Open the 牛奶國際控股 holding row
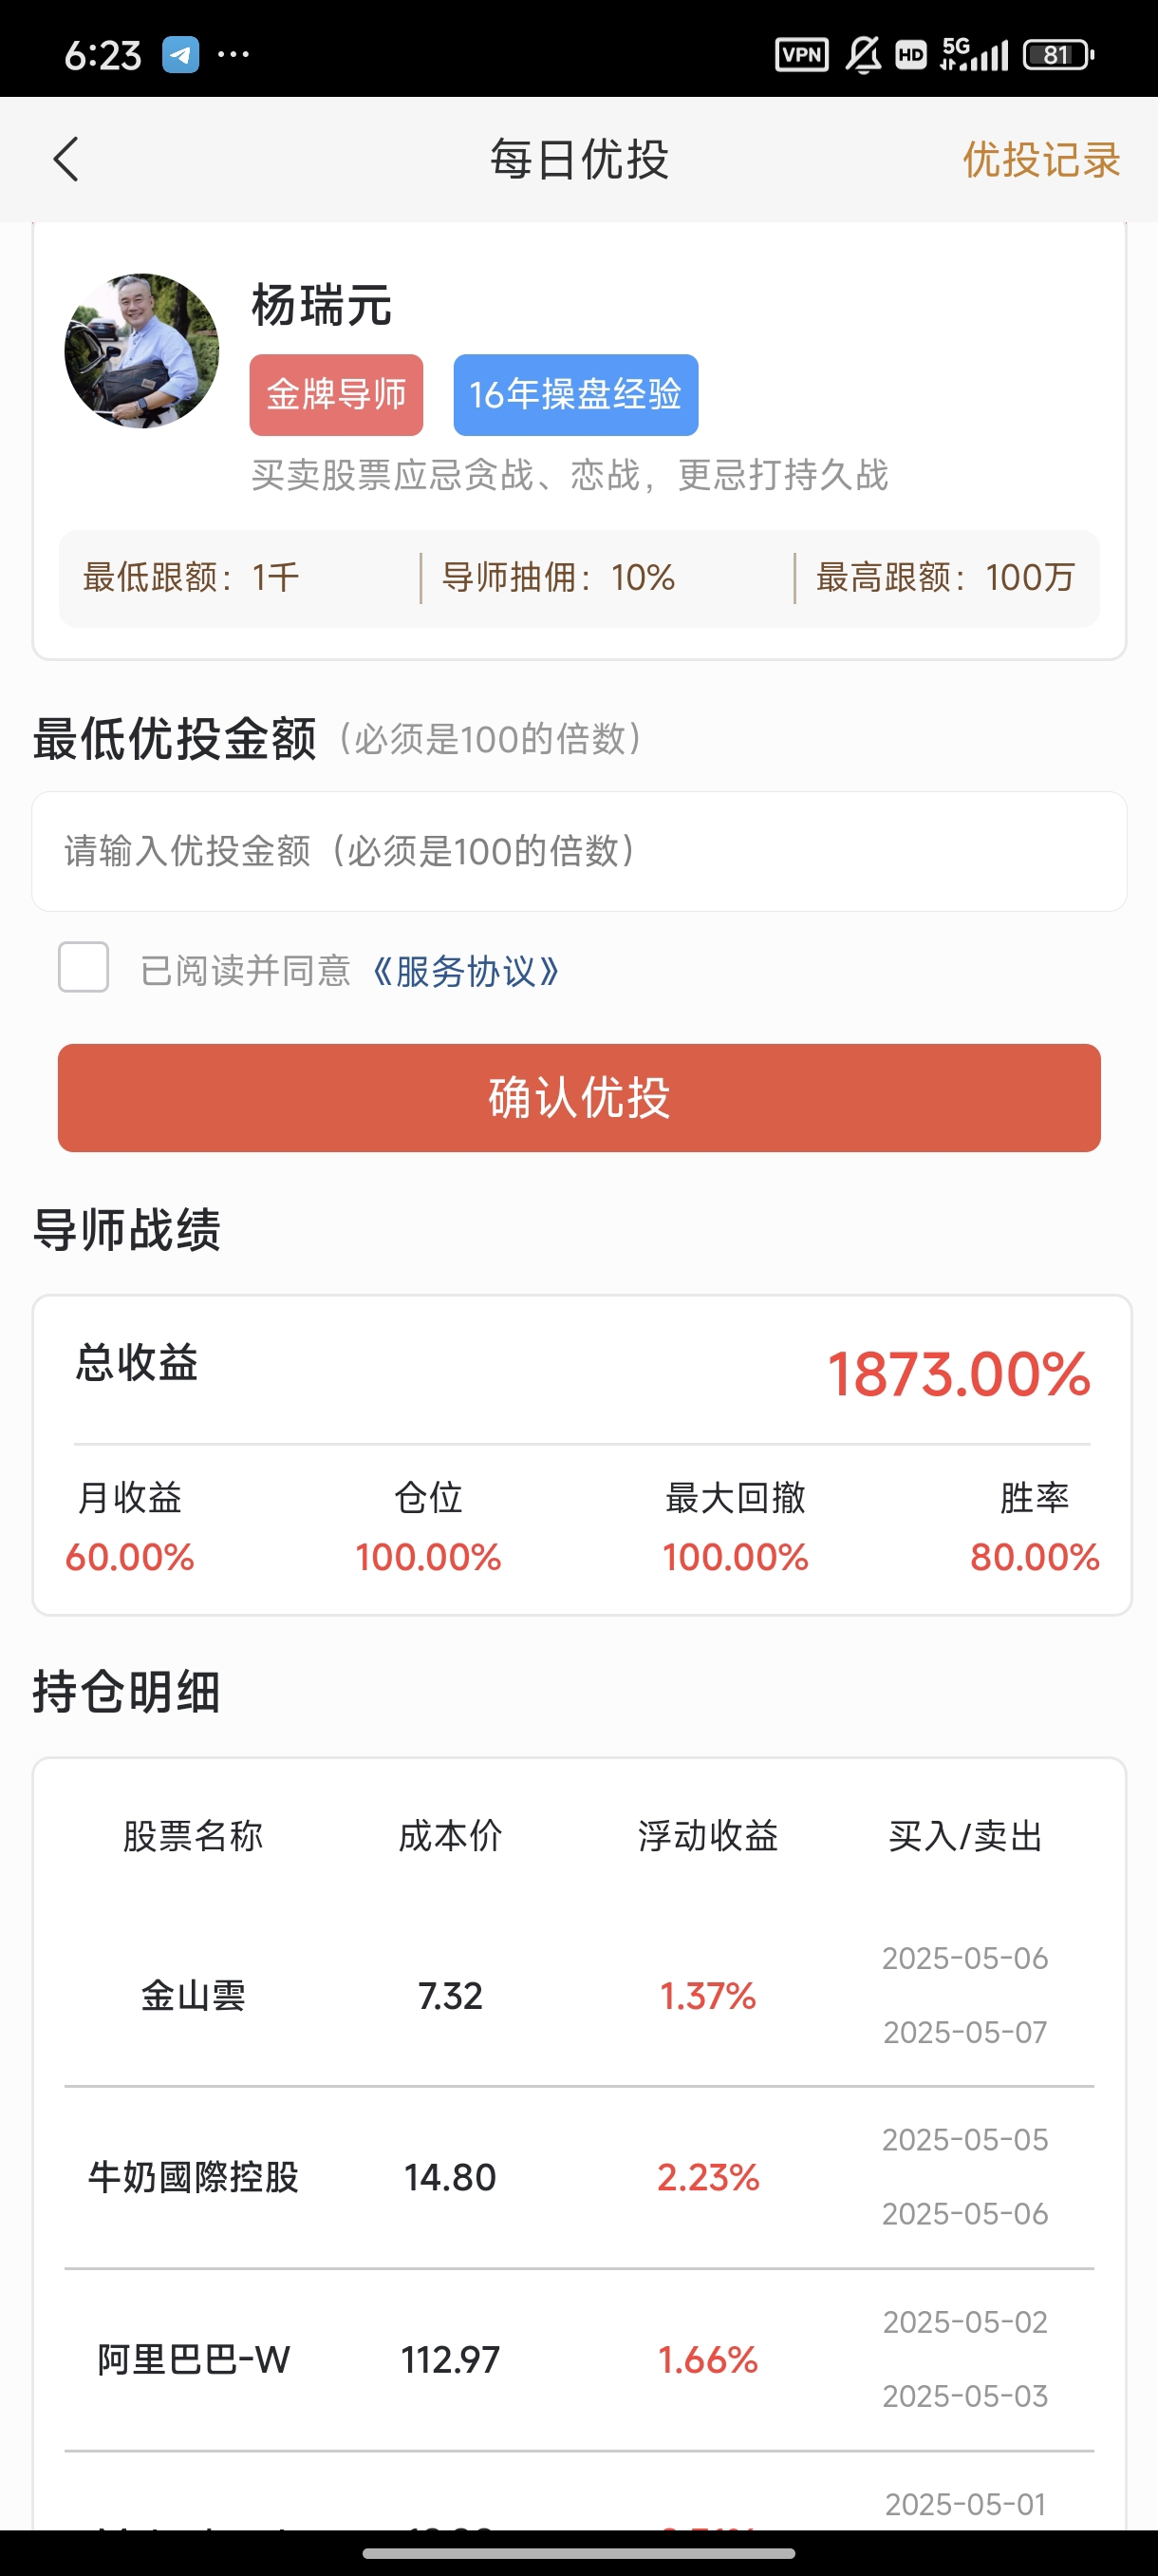The height and width of the screenshot is (2576, 1158). (x=580, y=2177)
